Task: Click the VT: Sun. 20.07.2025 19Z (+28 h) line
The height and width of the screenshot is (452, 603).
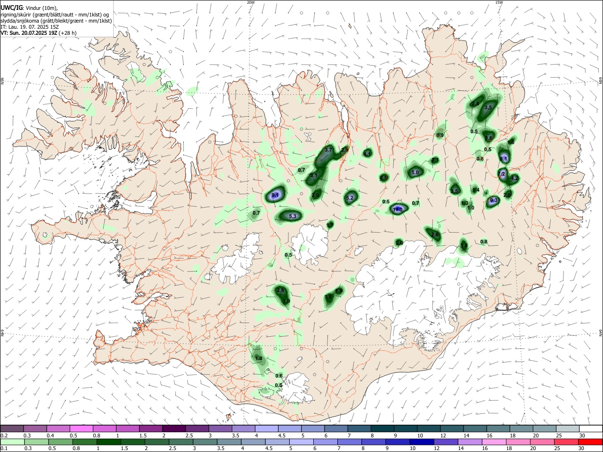Action: (38, 33)
